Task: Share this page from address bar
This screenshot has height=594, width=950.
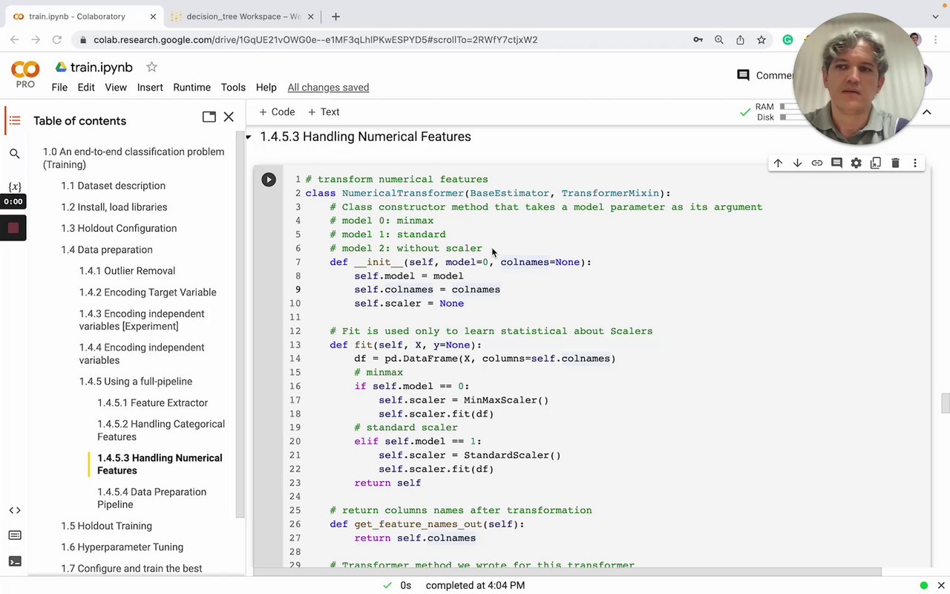Action: (740, 40)
